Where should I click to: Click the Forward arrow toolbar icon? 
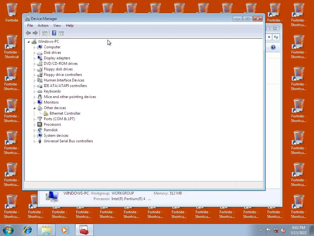[35, 33]
